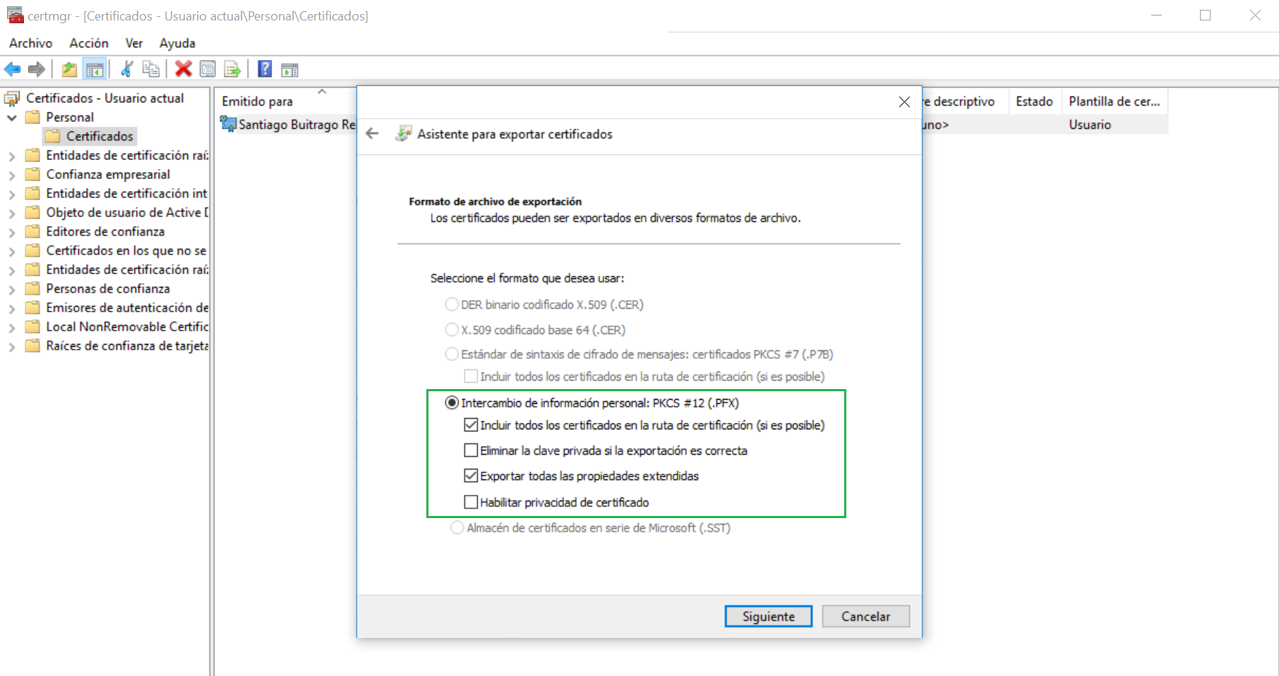Open the Archivo menu
Viewport: 1279px width, 676px height.
30,43
